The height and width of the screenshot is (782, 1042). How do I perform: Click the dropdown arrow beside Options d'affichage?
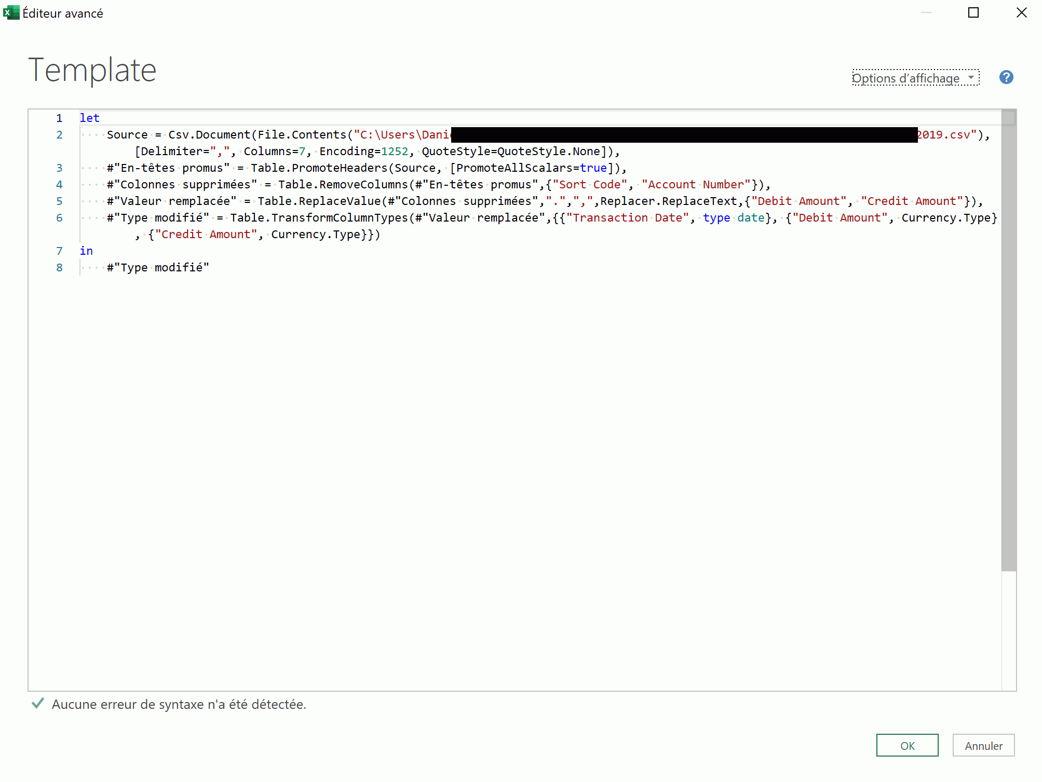tap(971, 77)
